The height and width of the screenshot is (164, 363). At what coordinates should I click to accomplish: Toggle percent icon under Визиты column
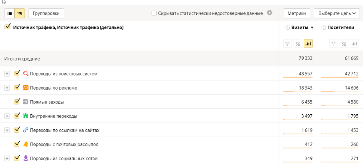298,43
